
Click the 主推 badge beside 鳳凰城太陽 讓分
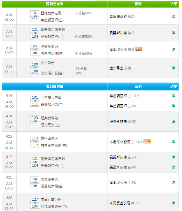(139, 49)
